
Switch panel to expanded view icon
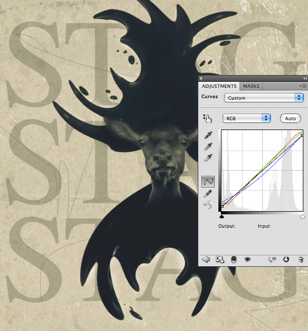point(220,260)
